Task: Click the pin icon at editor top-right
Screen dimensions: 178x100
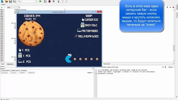Action: (x=167, y=7)
